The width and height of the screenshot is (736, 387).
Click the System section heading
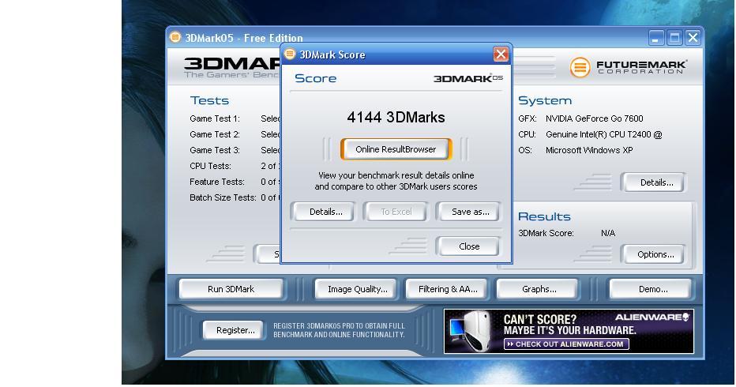click(544, 100)
